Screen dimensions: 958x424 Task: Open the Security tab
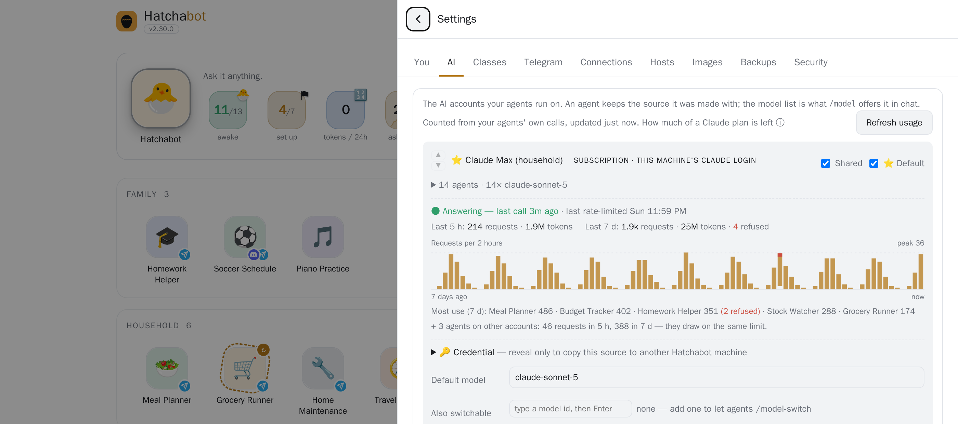pos(810,62)
